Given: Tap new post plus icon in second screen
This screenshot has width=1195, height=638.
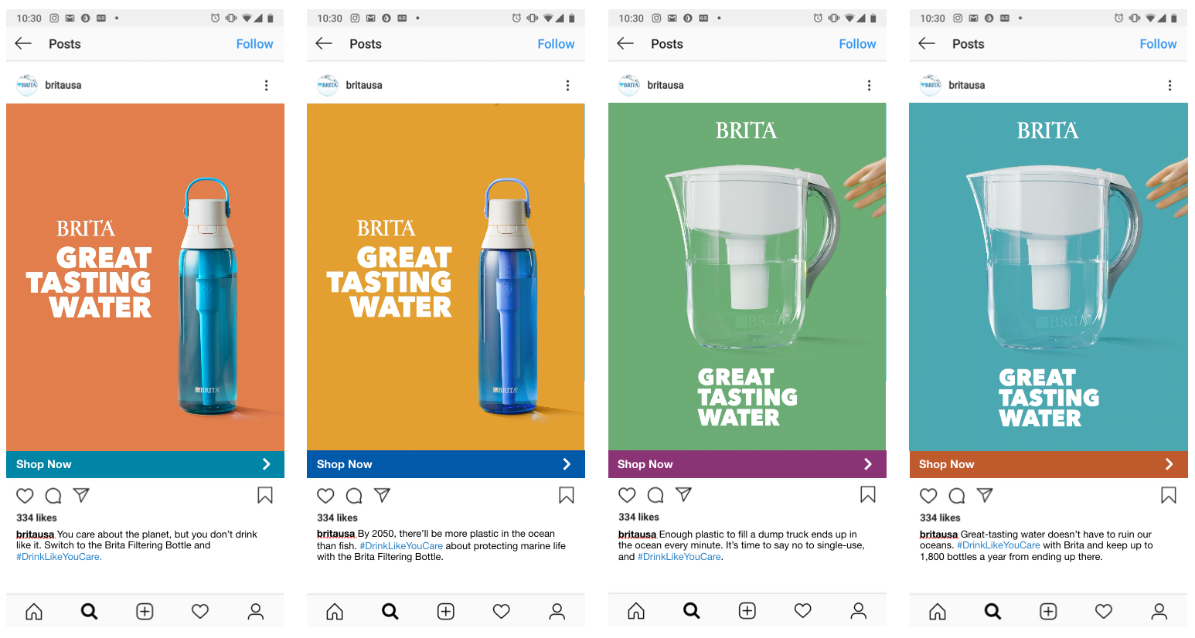Looking at the screenshot, I should (x=446, y=612).
